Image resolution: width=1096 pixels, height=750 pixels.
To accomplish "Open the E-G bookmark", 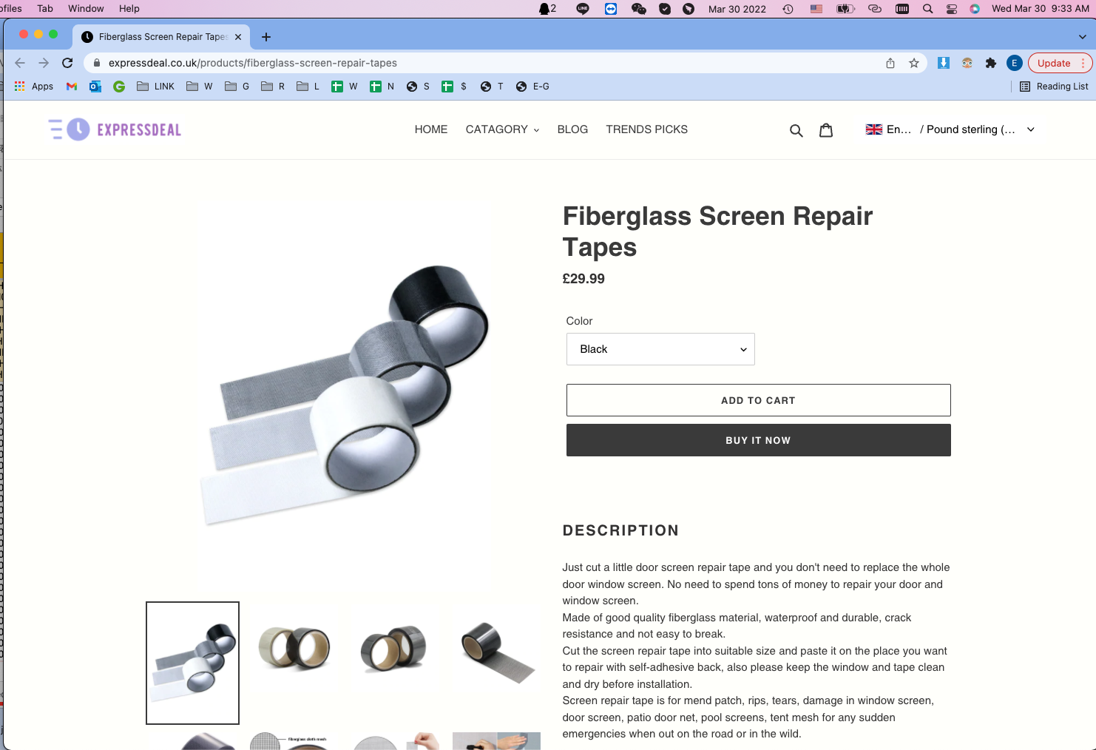I will (x=532, y=87).
